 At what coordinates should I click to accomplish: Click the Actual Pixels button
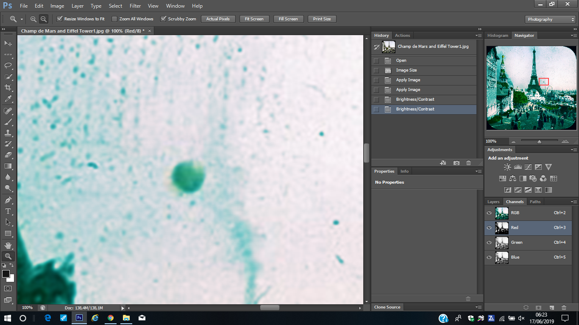(218, 19)
